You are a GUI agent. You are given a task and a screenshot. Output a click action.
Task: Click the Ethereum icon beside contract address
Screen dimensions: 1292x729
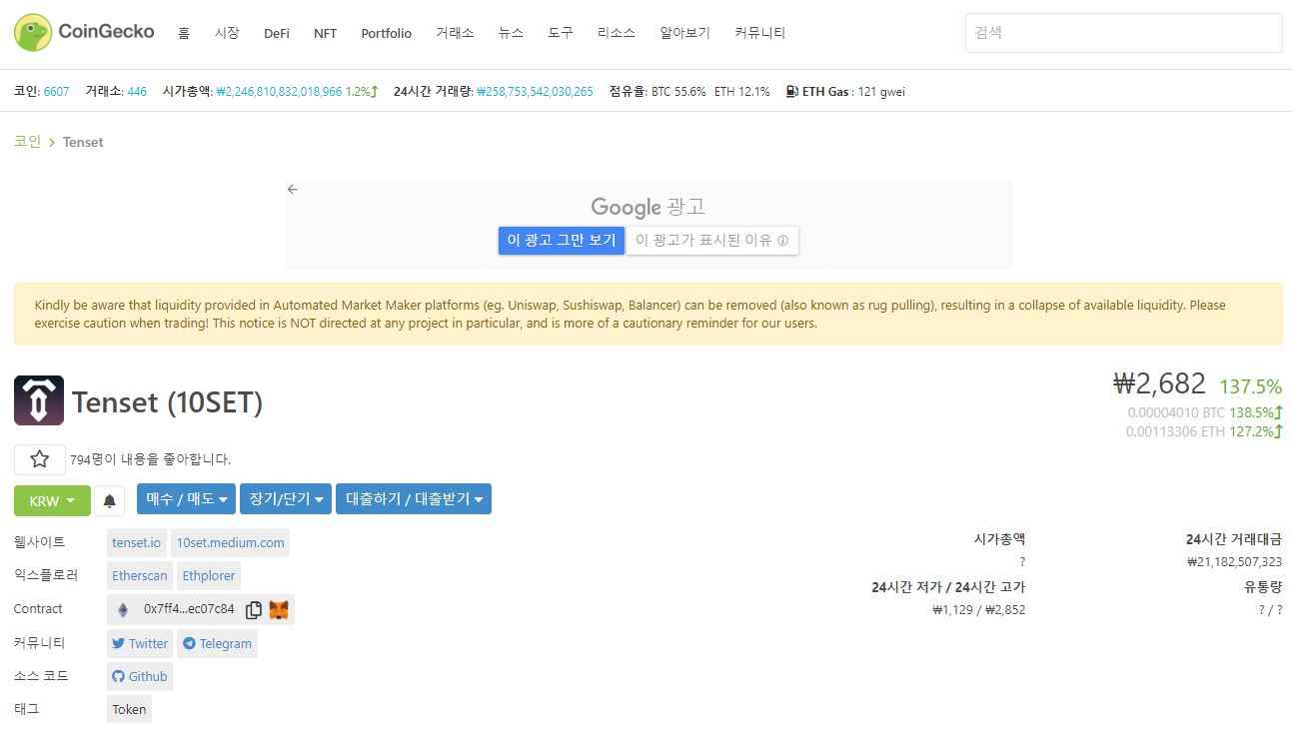point(123,609)
